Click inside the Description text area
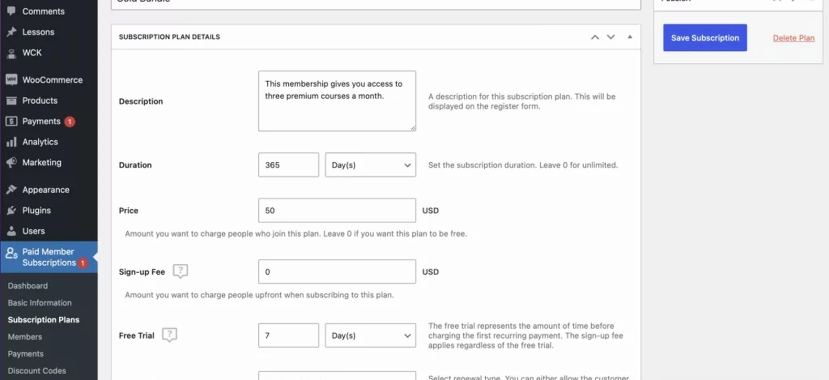The image size is (829, 380). coord(336,101)
